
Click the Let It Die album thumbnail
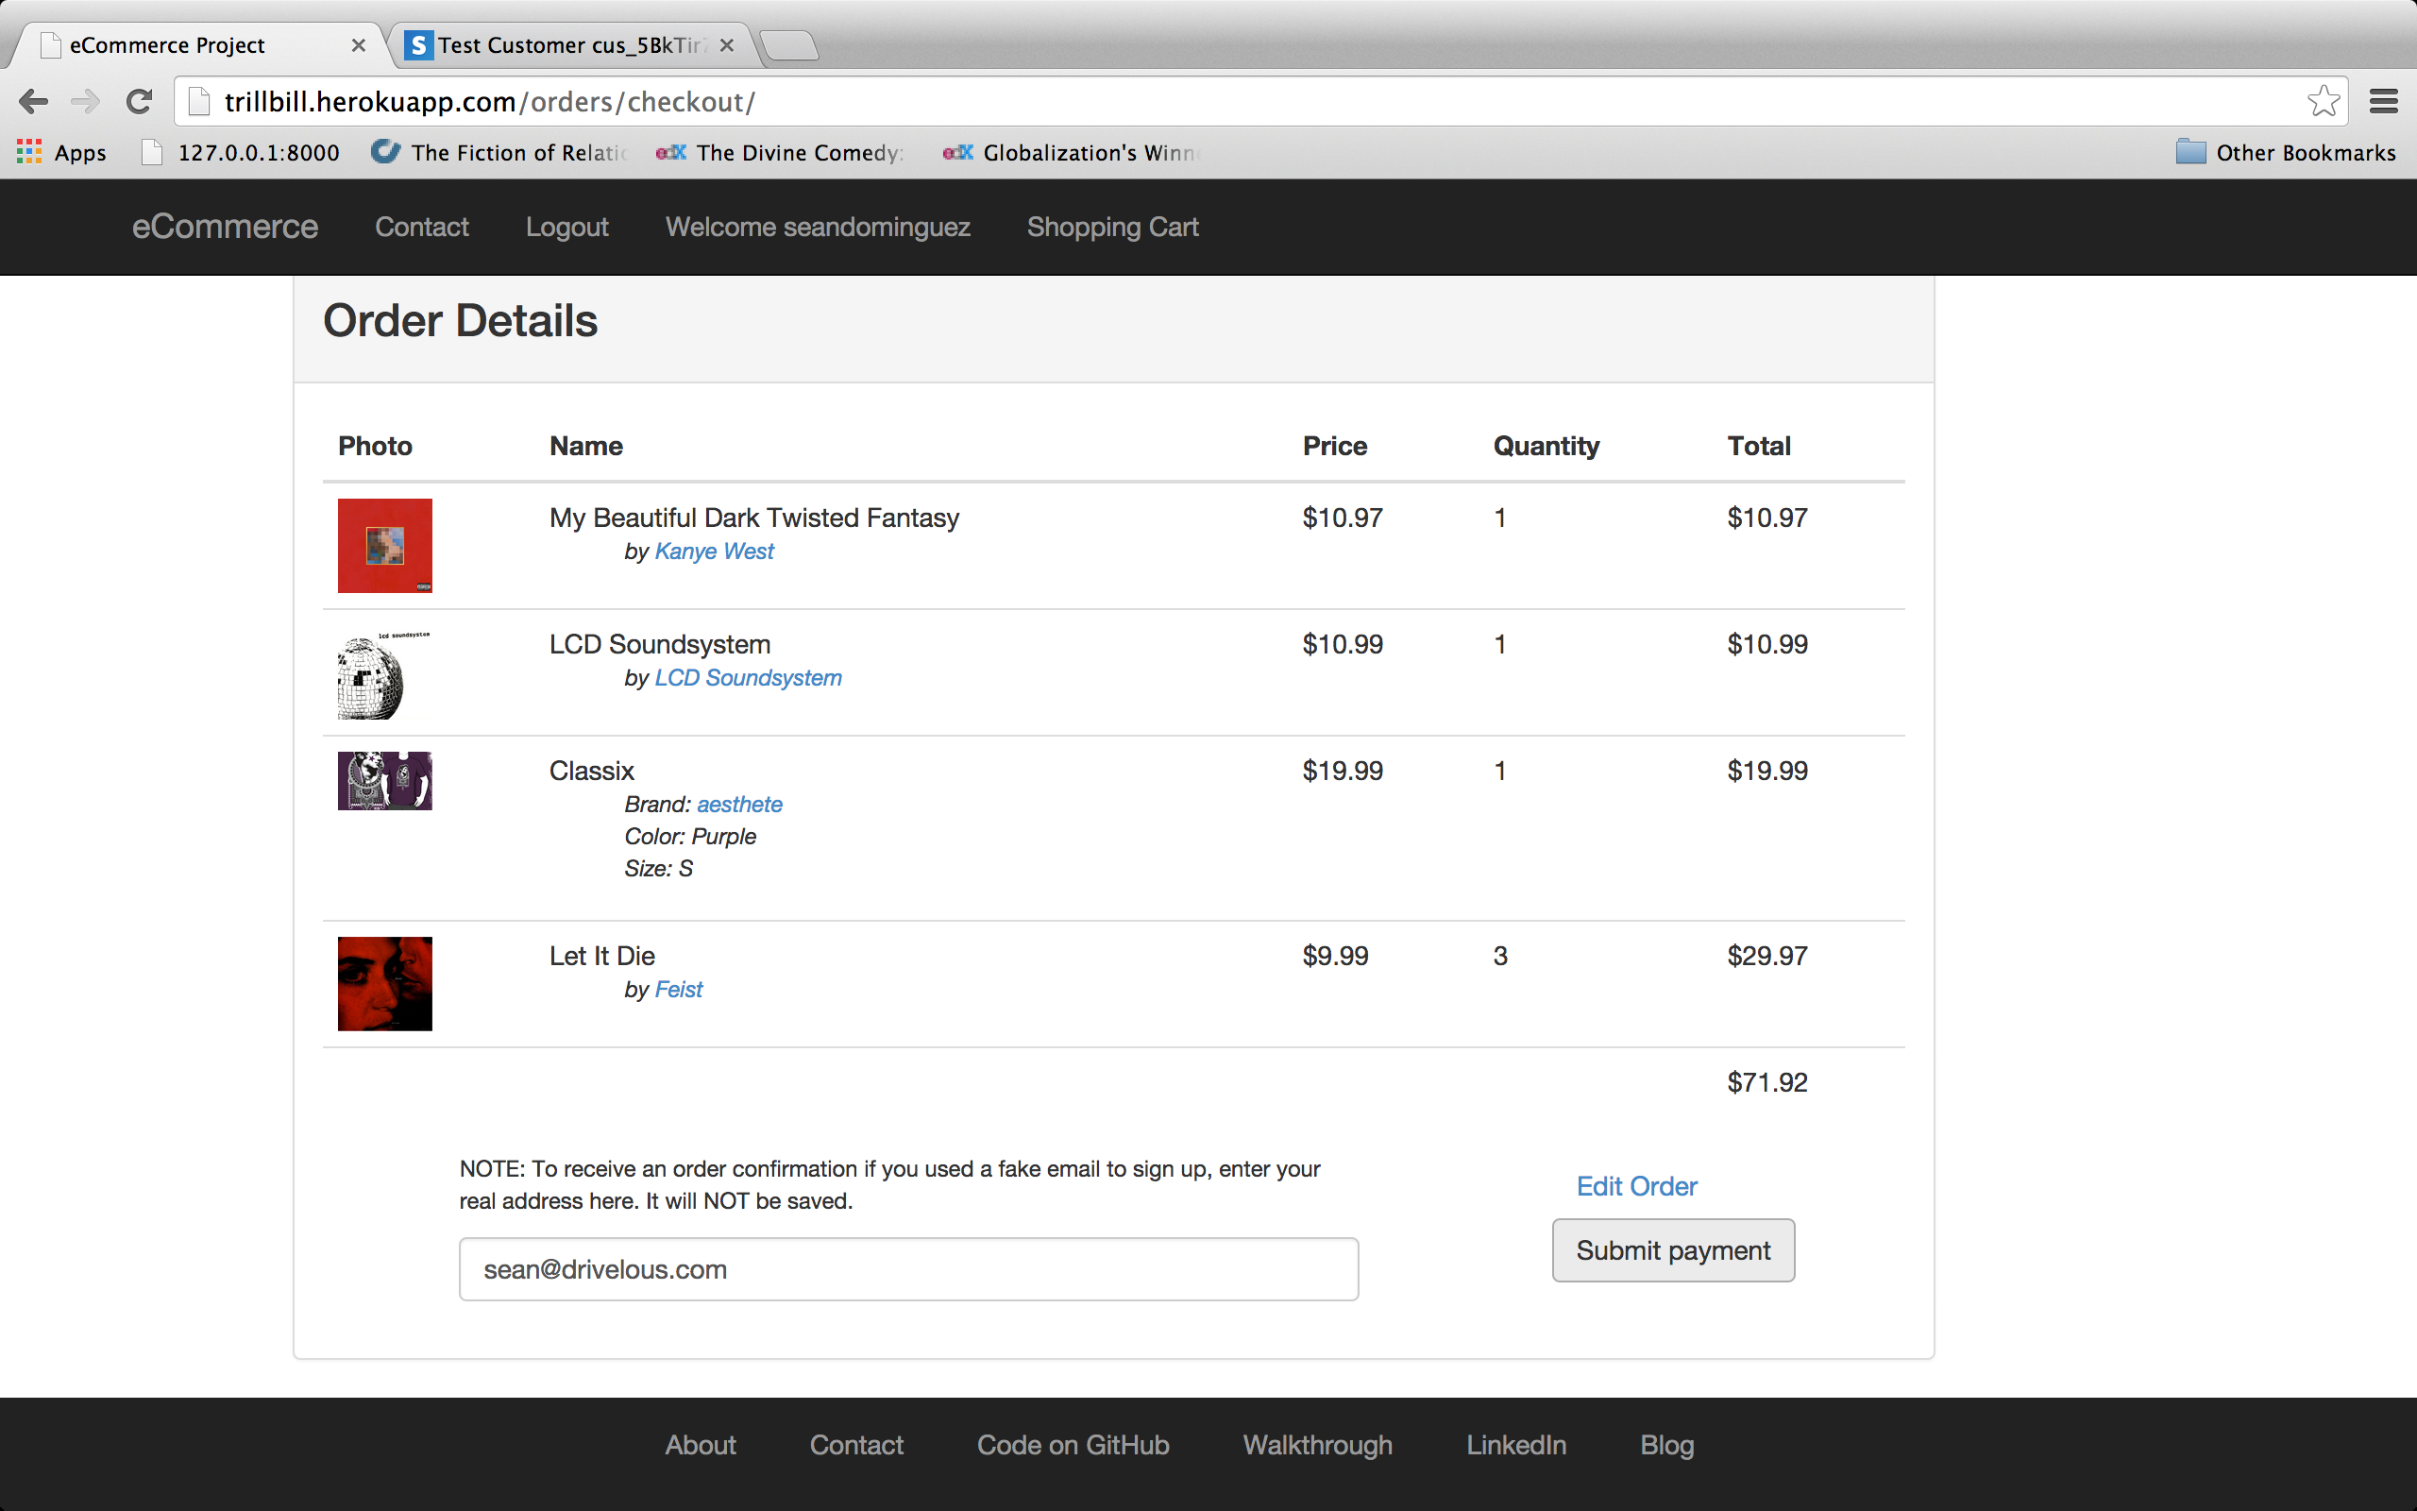(x=384, y=983)
